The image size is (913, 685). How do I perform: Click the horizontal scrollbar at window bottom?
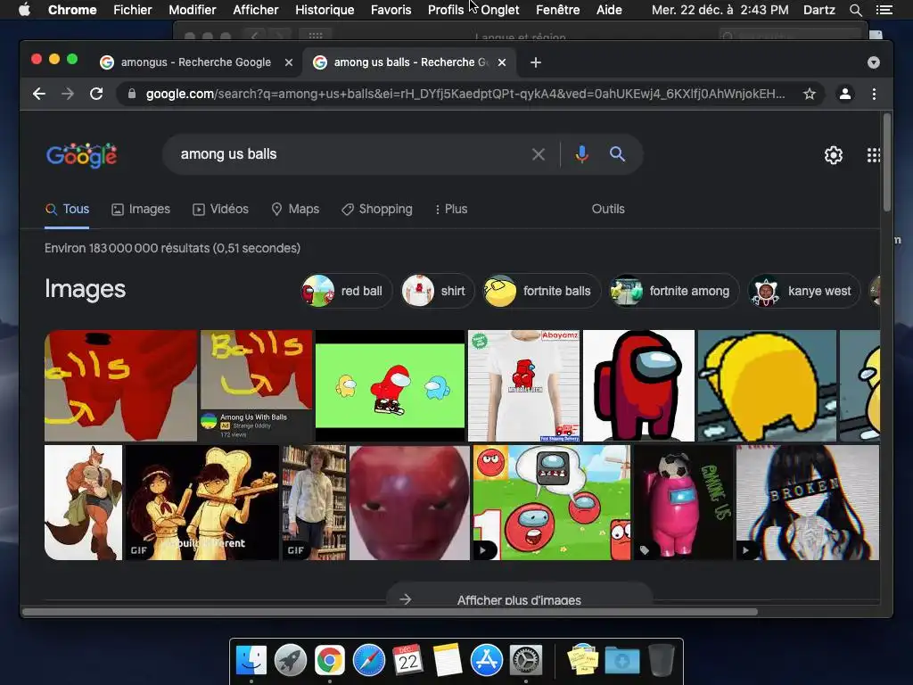tap(391, 612)
